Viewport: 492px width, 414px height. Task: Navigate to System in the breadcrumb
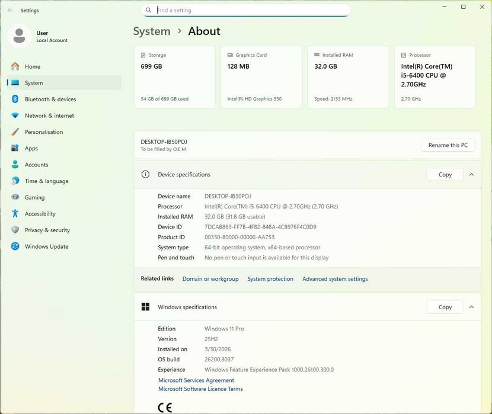point(152,31)
